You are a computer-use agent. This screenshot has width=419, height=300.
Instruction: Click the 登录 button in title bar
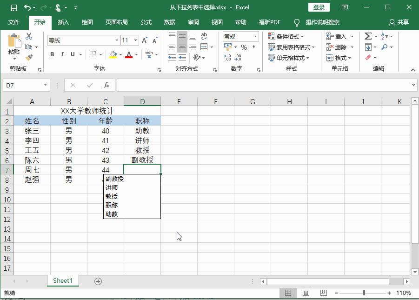coord(319,7)
